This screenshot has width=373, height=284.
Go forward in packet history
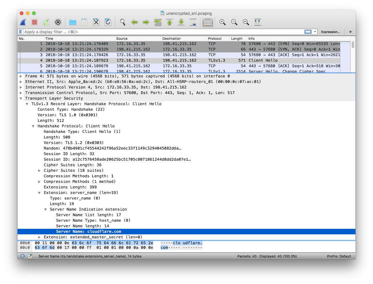[x=146, y=22]
